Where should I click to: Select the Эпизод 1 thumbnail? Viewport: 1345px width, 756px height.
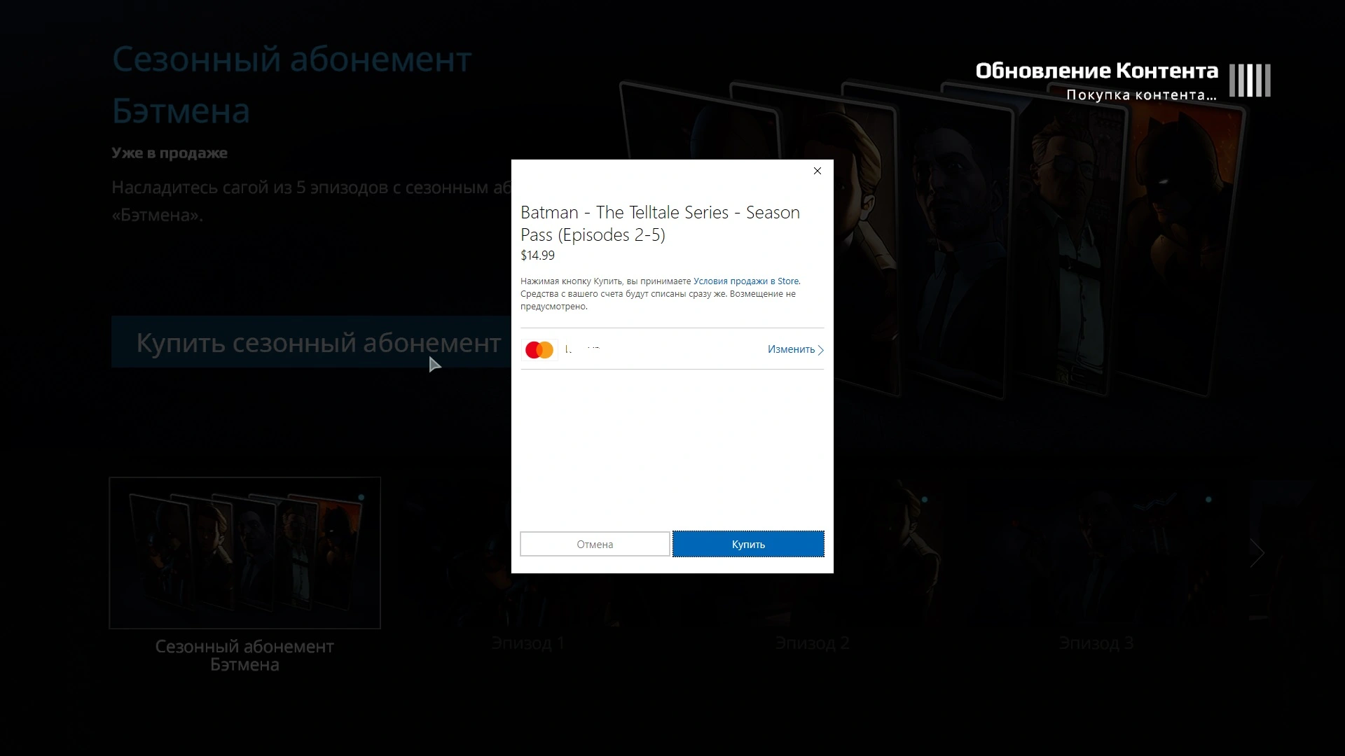pyautogui.click(x=527, y=553)
